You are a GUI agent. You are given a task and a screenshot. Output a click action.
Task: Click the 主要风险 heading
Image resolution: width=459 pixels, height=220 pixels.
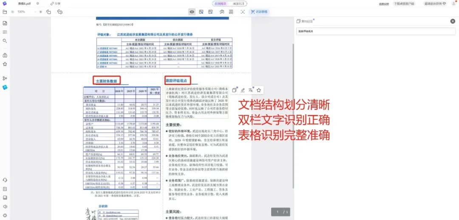point(173,211)
